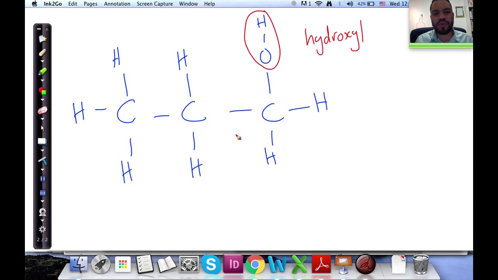
Task: Click the Bluetooth status icon
Action: (339, 4)
